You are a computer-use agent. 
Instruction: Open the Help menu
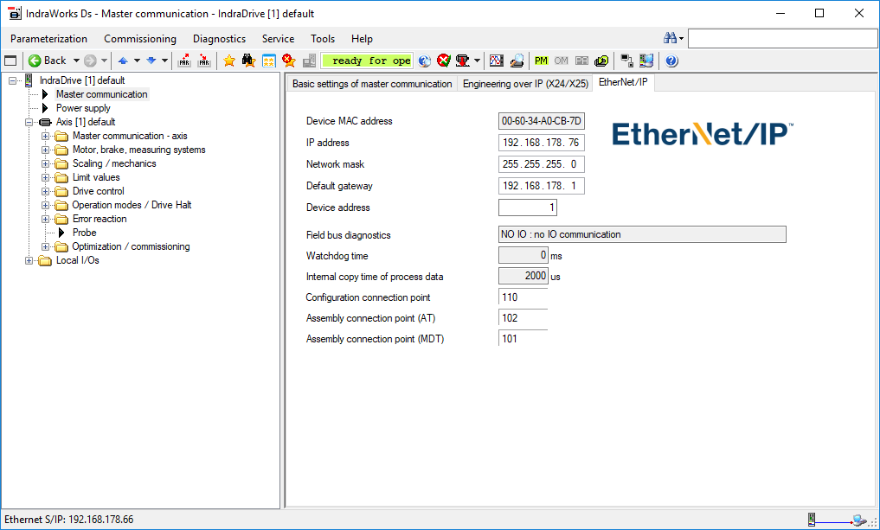(362, 39)
